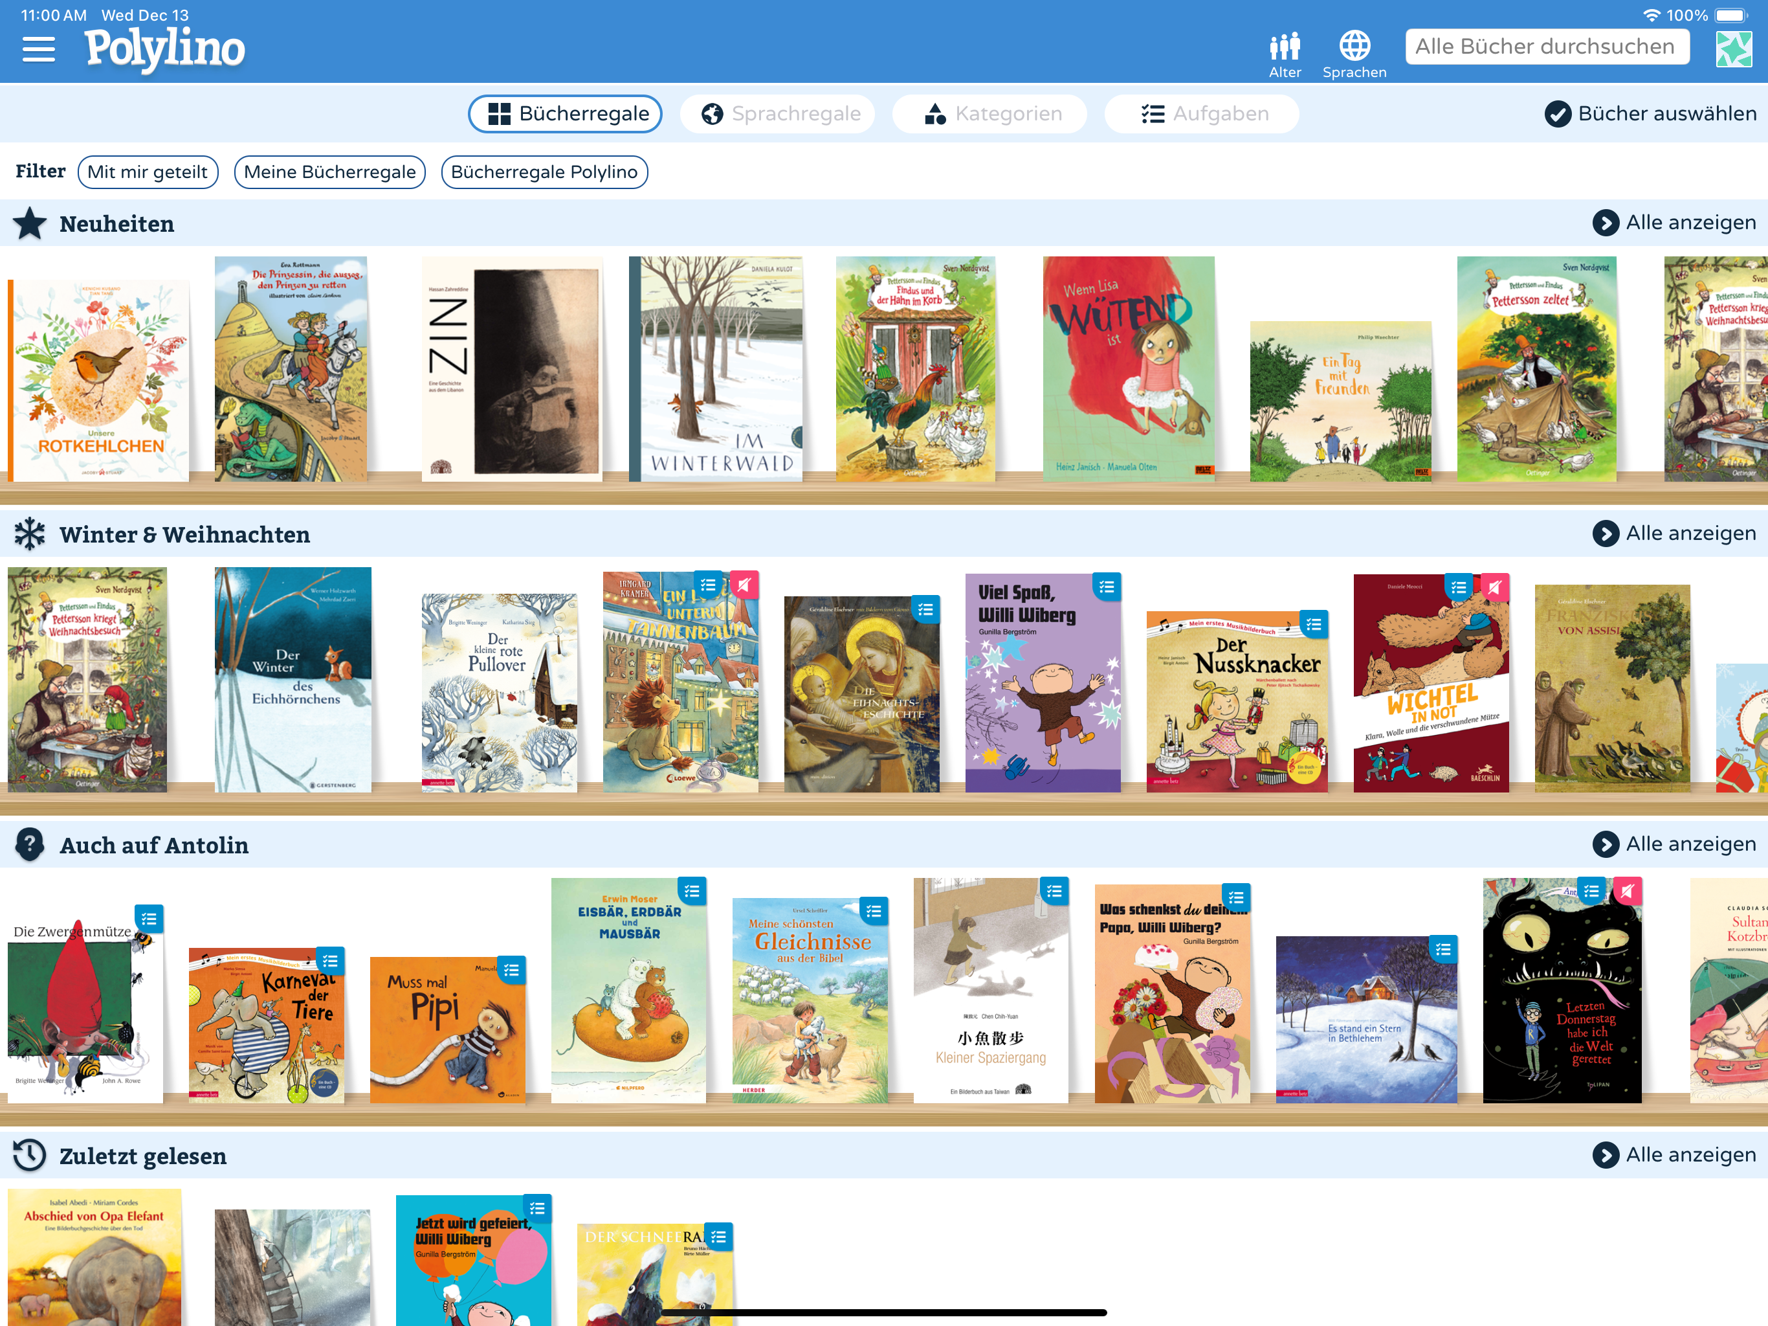Image resolution: width=1768 pixels, height=1326 pixels.
Task: Open the hamburger menu
Action: pyautogui.click(x=38, y=50)
